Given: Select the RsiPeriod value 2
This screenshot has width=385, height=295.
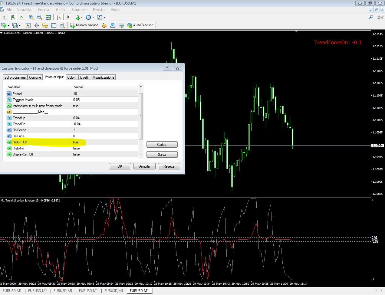Looking at the screenshot, I should click(105, 130).
